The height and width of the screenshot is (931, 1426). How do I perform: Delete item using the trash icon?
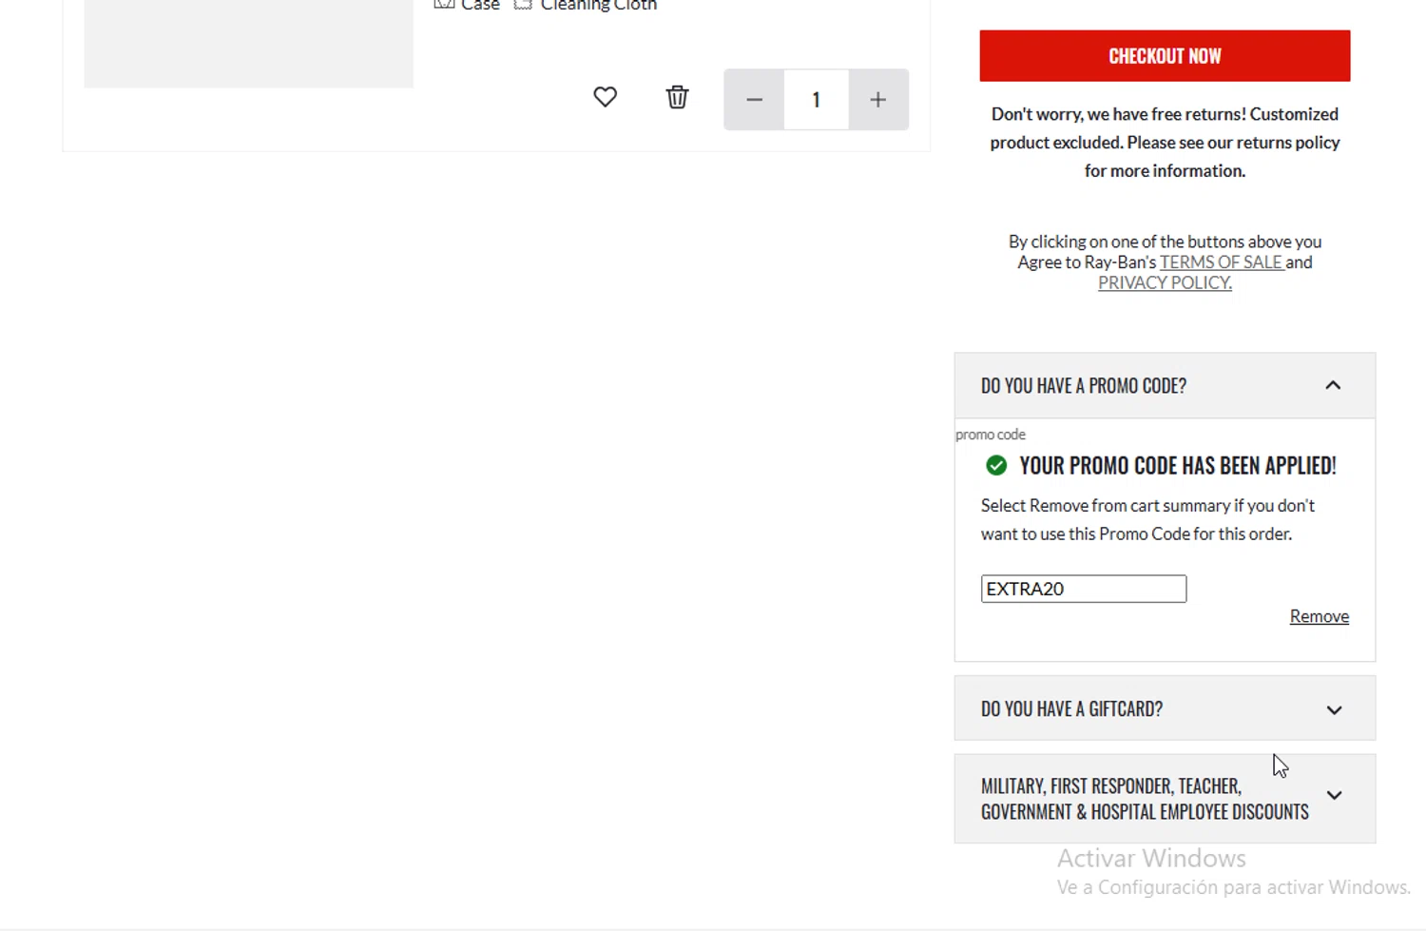tap(677, 97)
